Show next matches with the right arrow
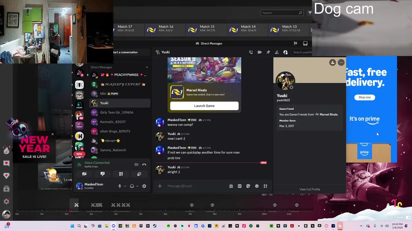 pos(311,30)
